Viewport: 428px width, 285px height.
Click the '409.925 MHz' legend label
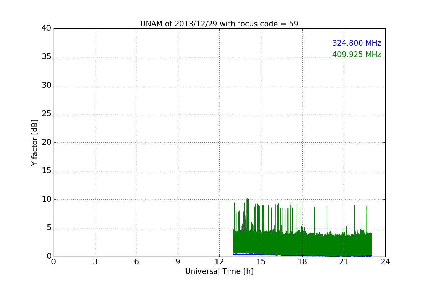(357, 55)
